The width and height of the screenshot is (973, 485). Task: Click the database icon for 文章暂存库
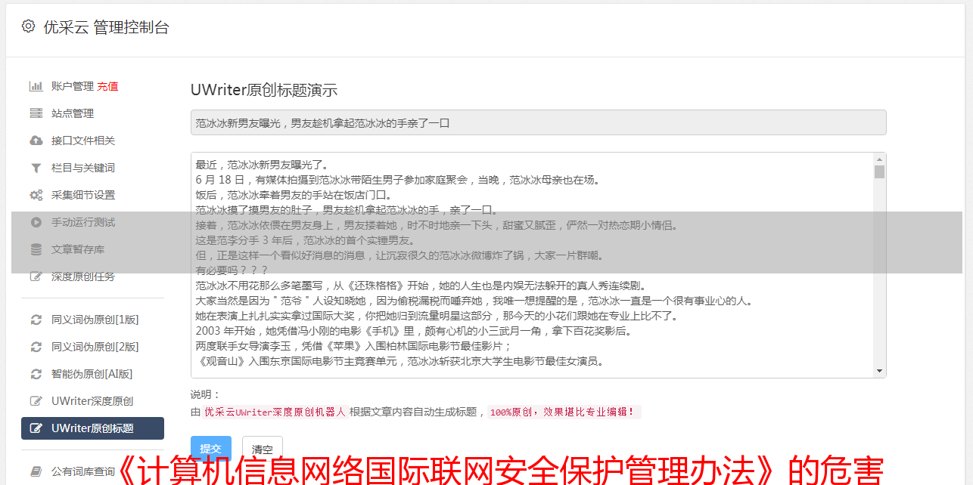36,249
